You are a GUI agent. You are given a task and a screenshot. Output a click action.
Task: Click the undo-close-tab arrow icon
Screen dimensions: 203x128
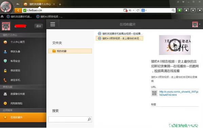(x=18, y=4)
